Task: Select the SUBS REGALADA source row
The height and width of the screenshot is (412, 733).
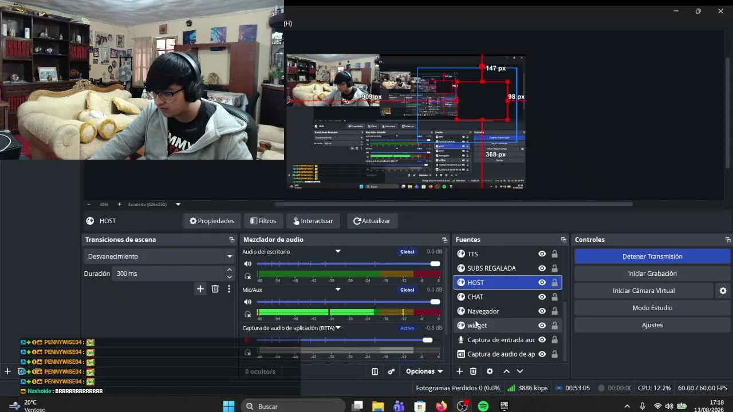Action: (x=507, y=268)
